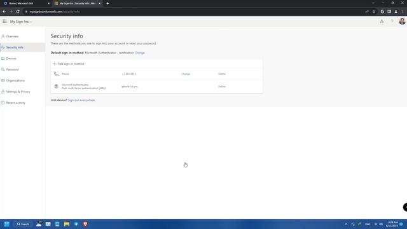Viewport: 407px width, 229px height.
Task: Click the ENG language indicator
Action: pos(368,224)
